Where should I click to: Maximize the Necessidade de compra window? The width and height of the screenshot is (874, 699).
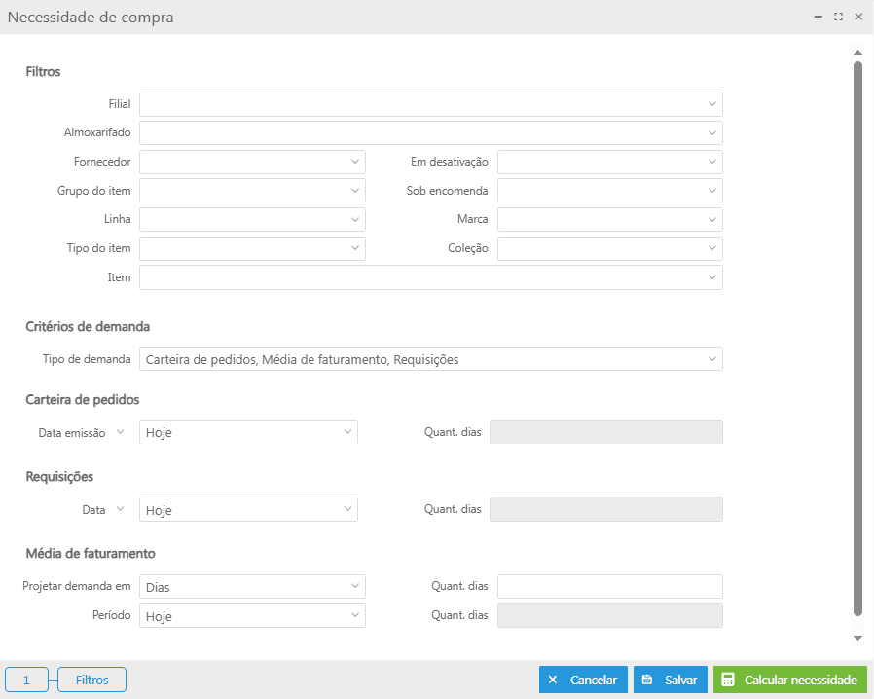(838, 17)
